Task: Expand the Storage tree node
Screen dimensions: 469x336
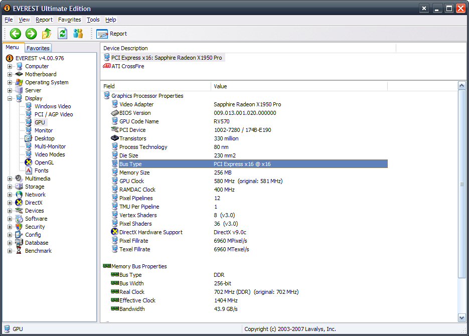Action: (10, 187)
